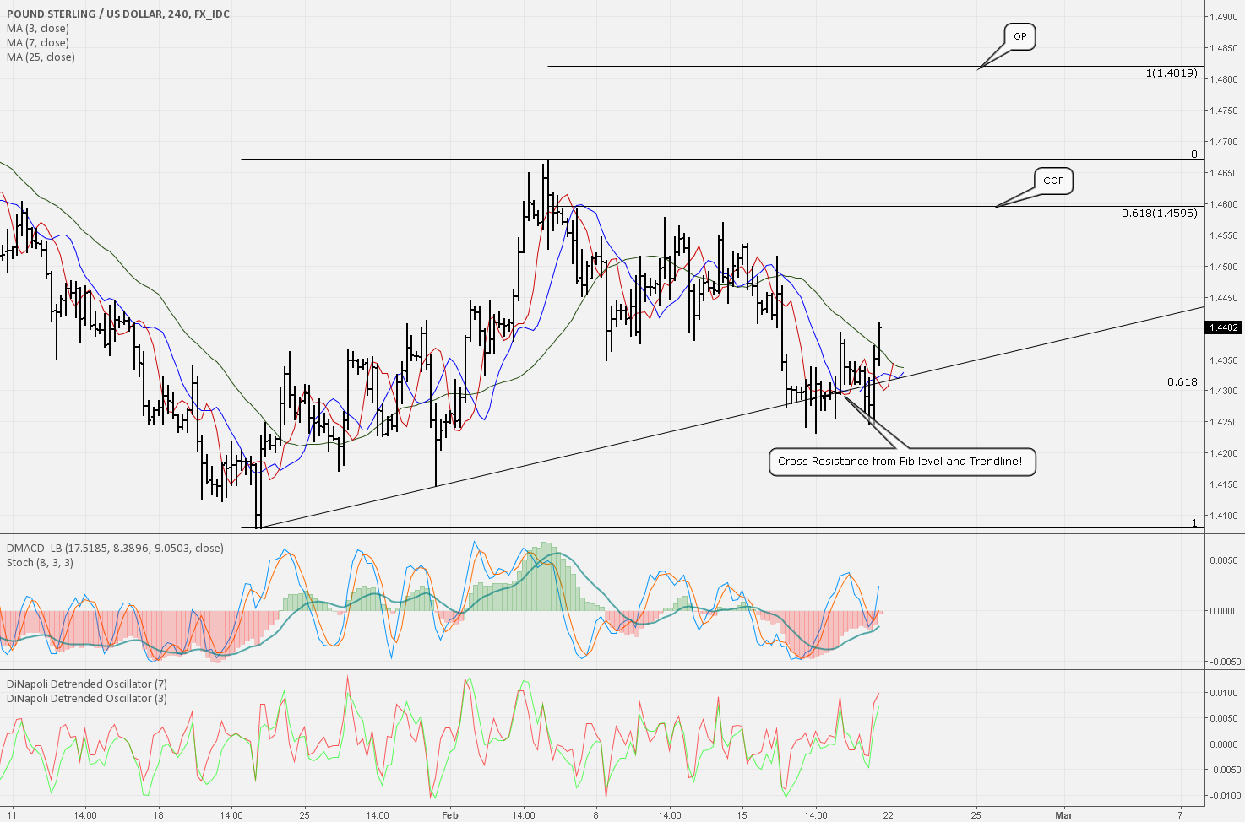Click the 0.0100 oscillator scale value

(x=1224, y=694)
